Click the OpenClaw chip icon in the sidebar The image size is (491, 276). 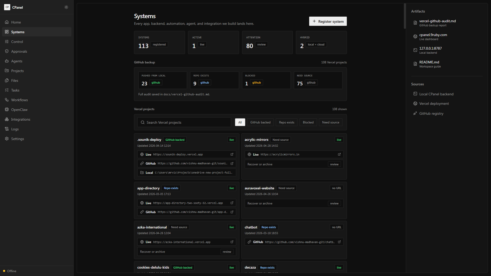[x=7, y=110]
